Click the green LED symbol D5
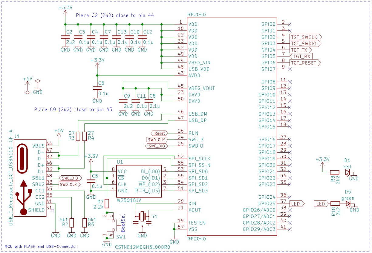Image resolution: width=372 pixels, height=253 pixels. [x=348, y=204]
